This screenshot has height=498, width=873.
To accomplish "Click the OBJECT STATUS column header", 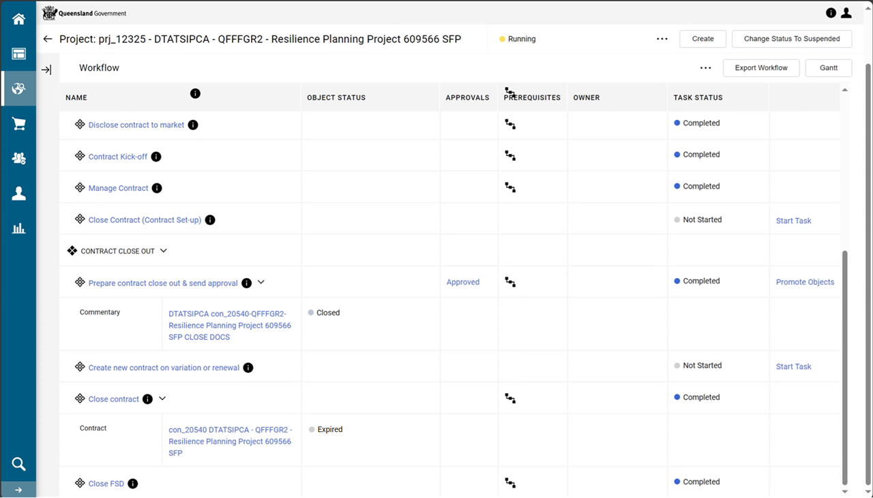I will [x=336, y=97].
